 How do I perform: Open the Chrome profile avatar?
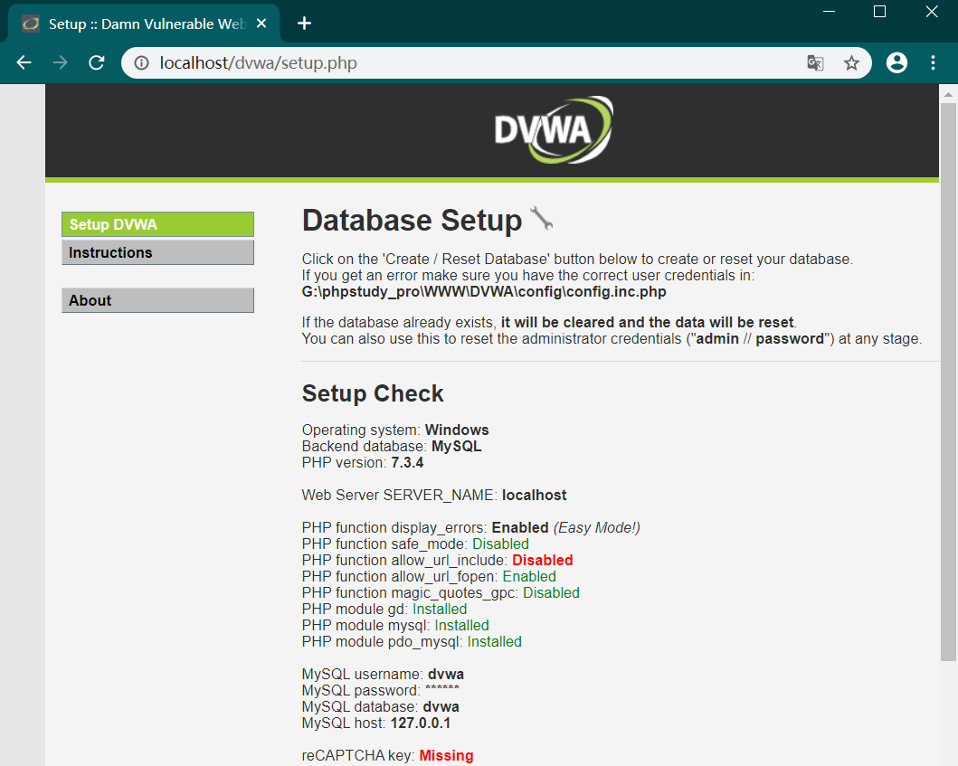coord(896,62)
